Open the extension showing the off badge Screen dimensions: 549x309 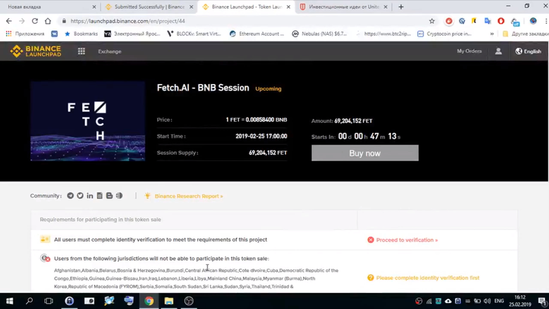coord(515,21)
